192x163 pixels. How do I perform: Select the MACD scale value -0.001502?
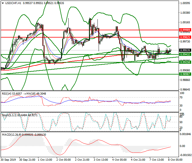tap(185, 155)
